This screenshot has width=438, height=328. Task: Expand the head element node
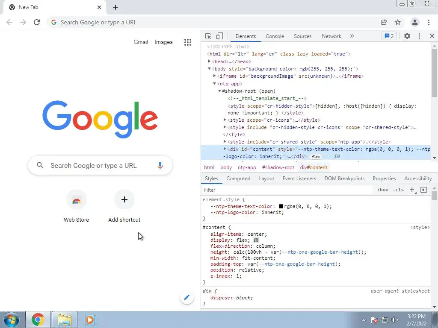209,61
